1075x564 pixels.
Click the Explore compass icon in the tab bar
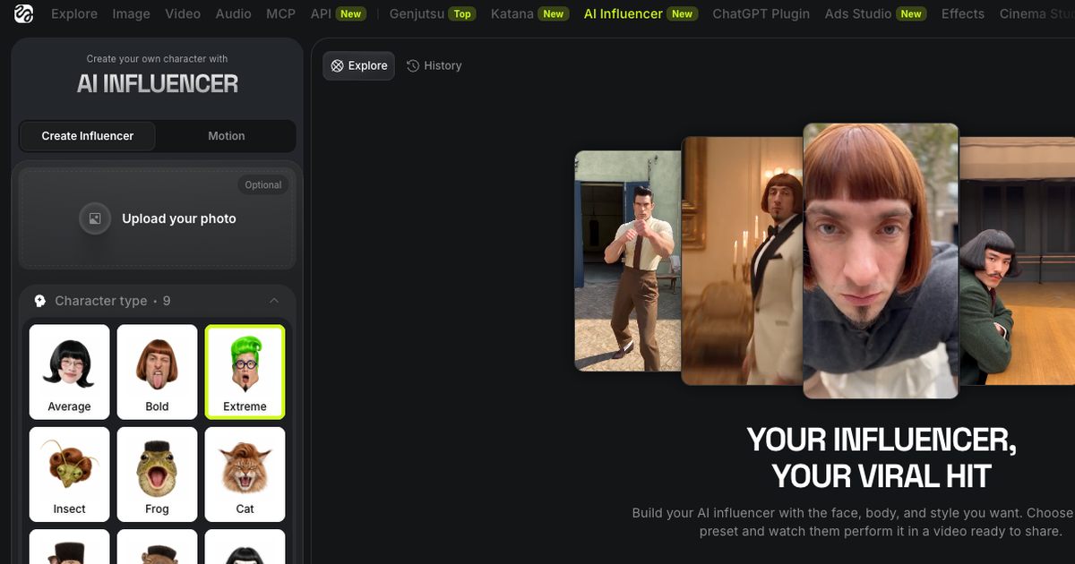coord(337,65)
